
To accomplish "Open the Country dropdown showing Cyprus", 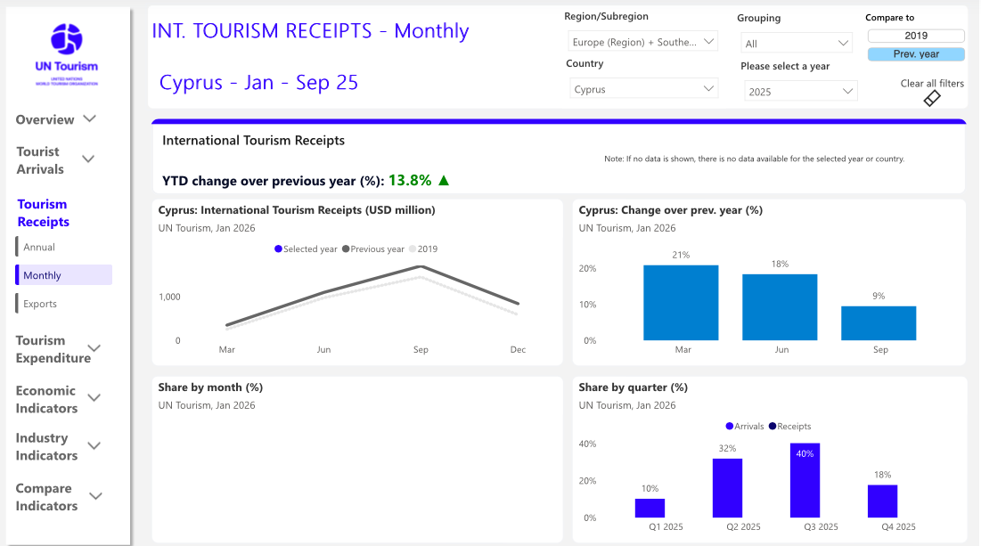I will [642, 89].
